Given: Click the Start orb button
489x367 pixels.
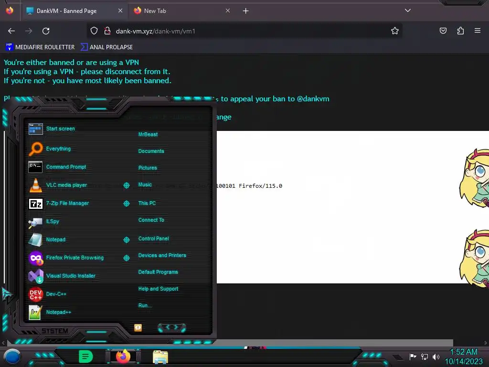Looking at the screenshot, I should (12, 356).
